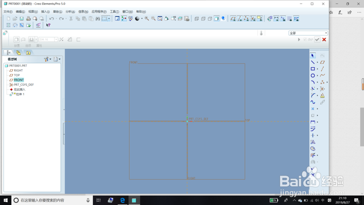Open the 文件(F) menu

point(8,12)
